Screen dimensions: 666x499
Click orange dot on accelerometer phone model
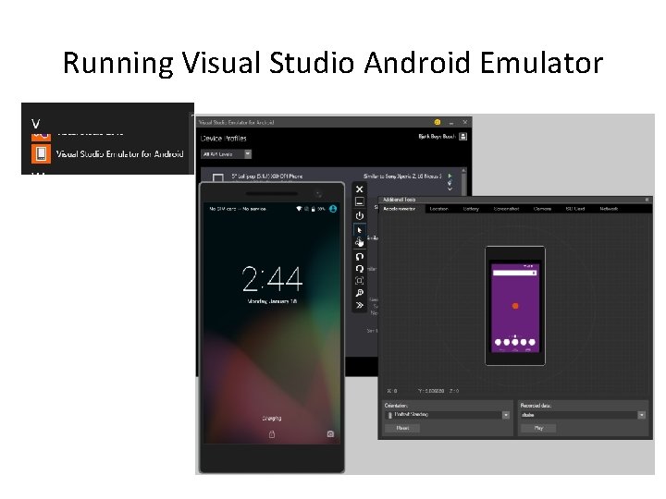(x=515, y=306)
